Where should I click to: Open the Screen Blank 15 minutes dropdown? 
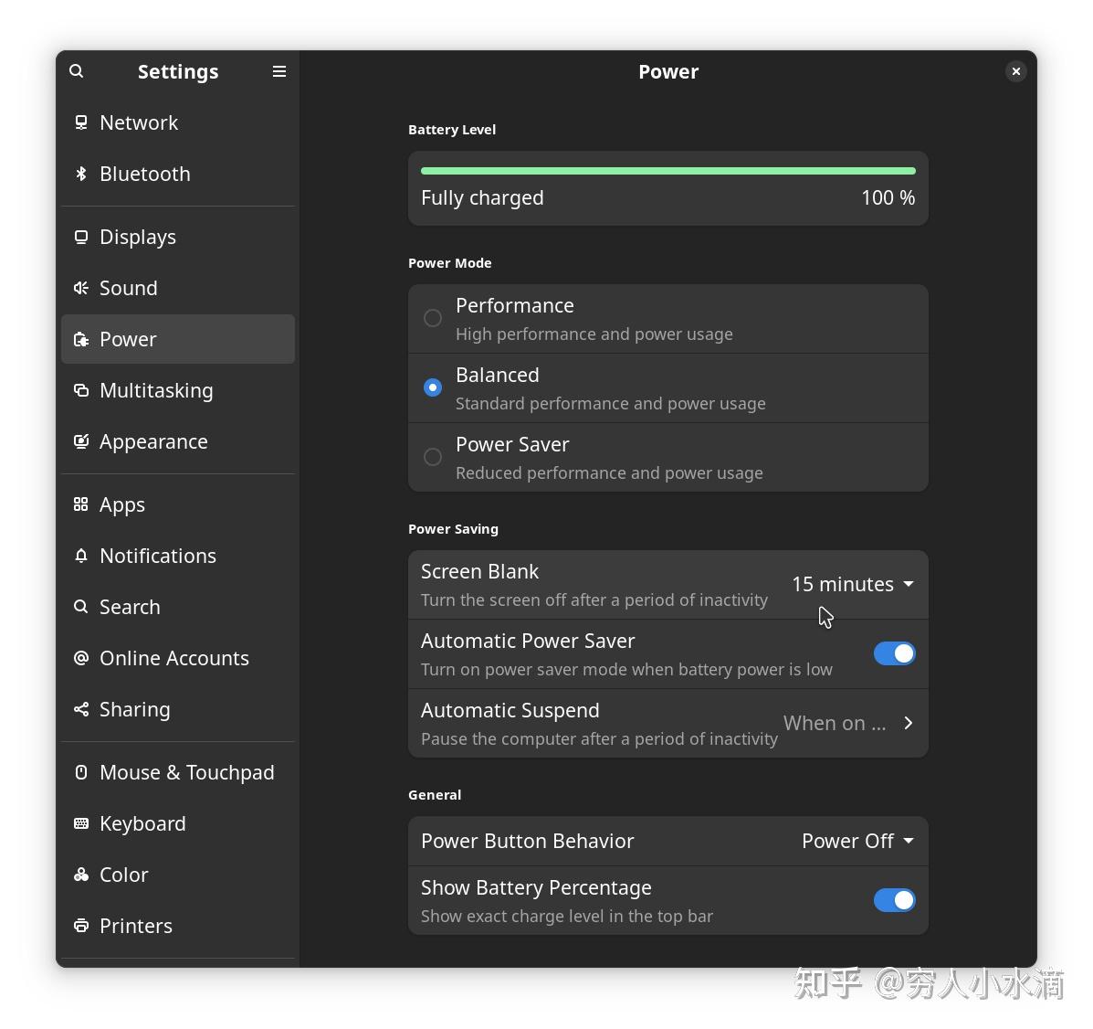(x=852, y=584)
